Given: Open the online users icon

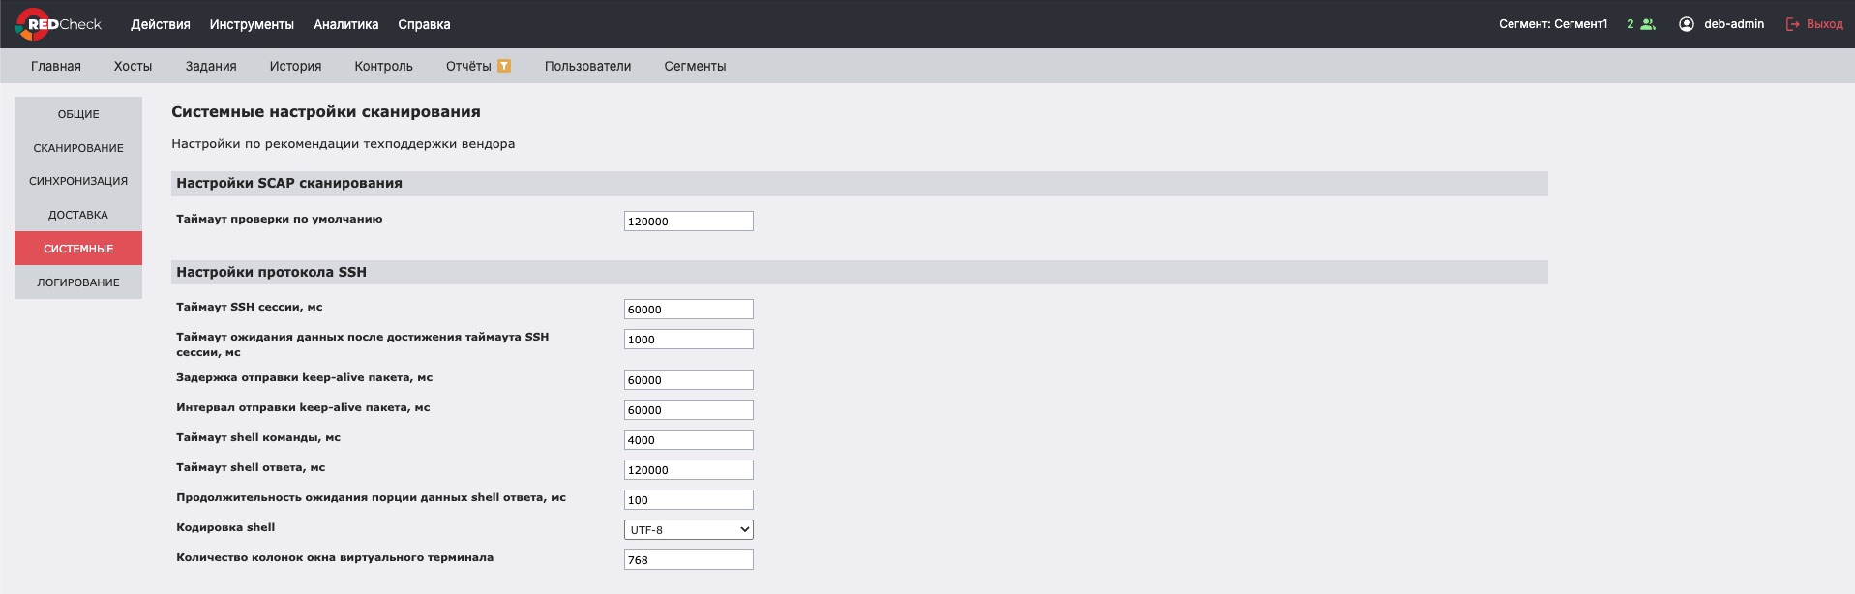Looking at the screenshot, I should coord(1648,24).
